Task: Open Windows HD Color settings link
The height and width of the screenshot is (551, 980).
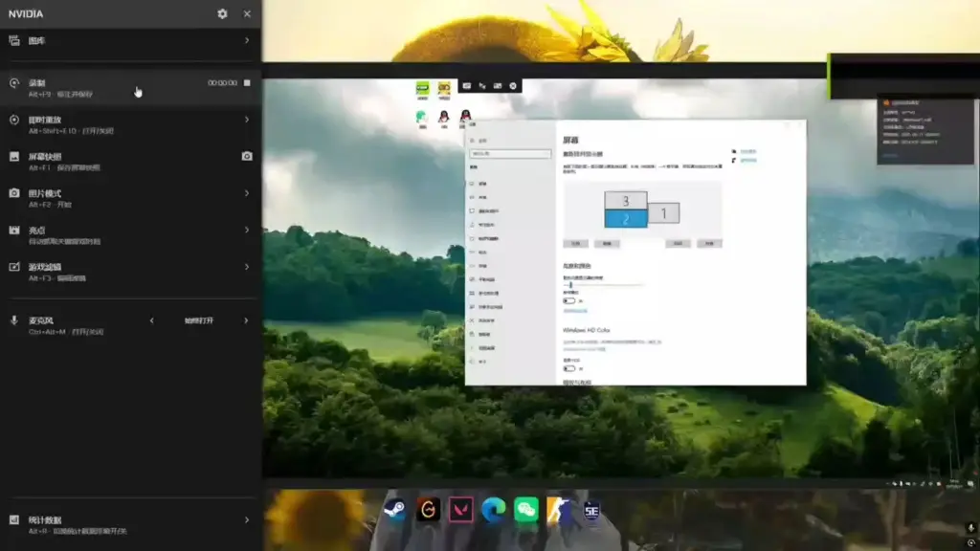Action: (585, 349)
